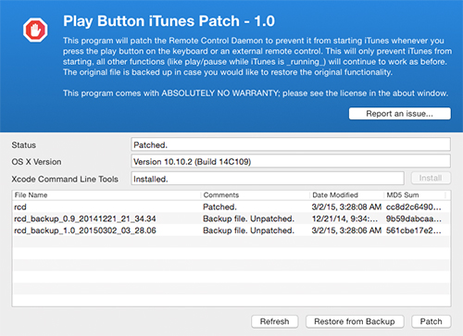Sort by the Comments column header
This screenshot has height=336, width=463.
click(256, 195)
